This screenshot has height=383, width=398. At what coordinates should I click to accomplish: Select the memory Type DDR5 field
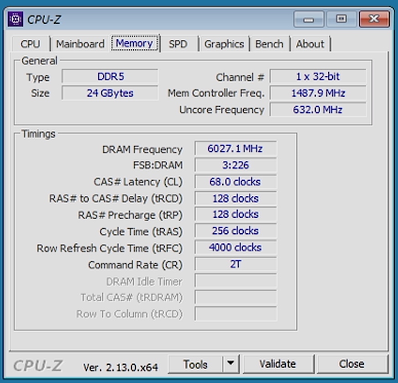(x=110, y=77)
